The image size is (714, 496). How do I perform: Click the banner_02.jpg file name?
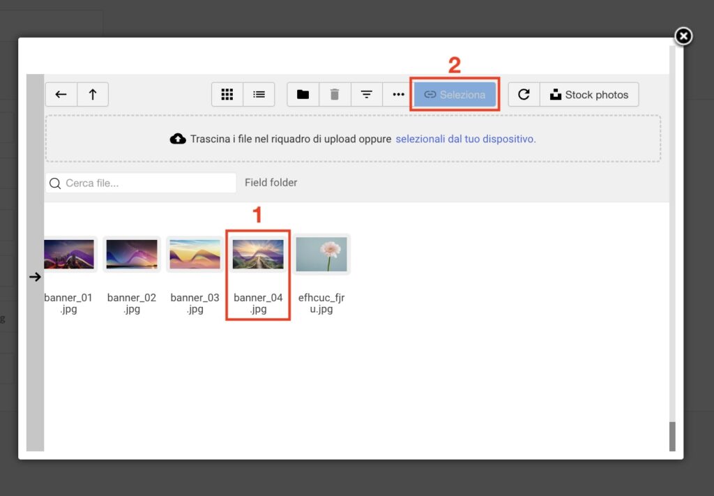132,303
